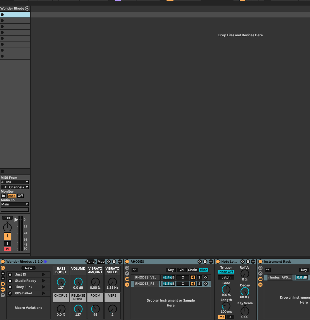Click RHODES_RE... pan field C
310x320 pixels.
(x=183, y=284)
